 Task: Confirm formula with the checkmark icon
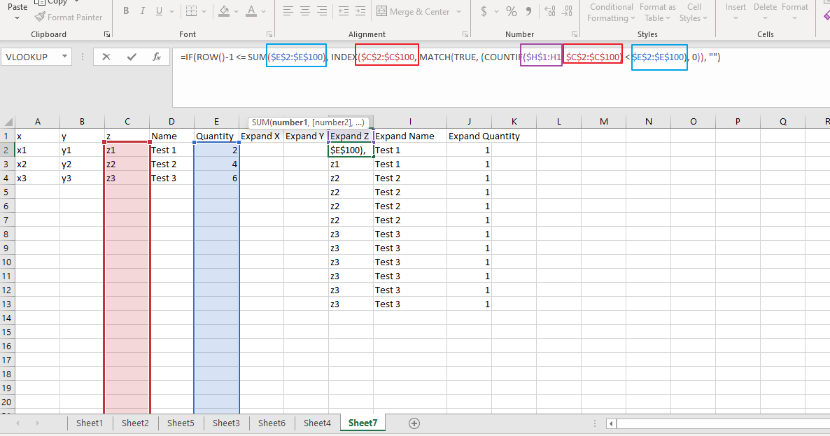click(132, 57)
